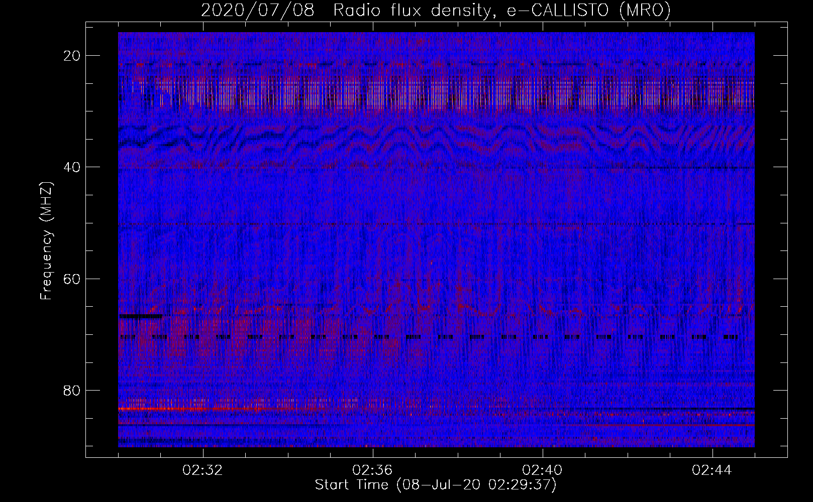Click the 20 MHz frequency tick label
The image size is (813, 502).
72,56
